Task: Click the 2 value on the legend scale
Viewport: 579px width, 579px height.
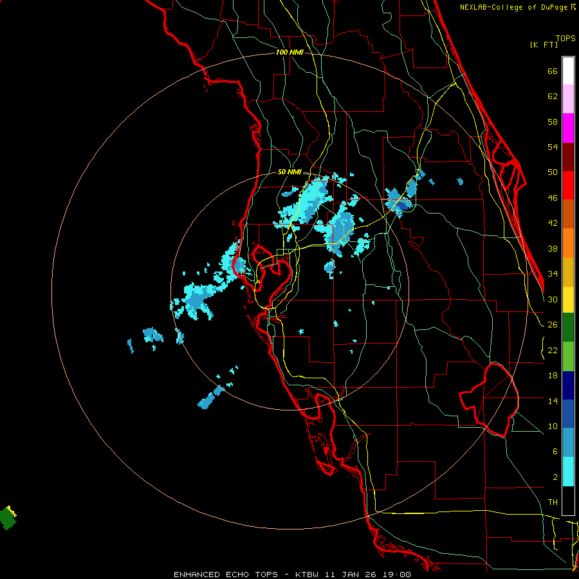Action: [x=555, y=477]
